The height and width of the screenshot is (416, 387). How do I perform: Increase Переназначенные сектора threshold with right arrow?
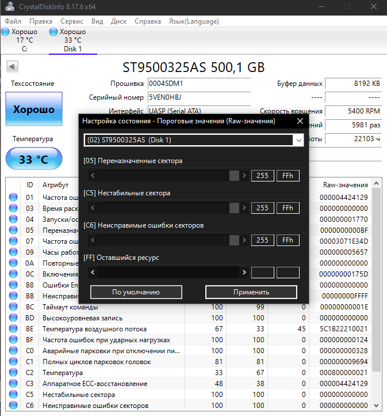[x=244, y=176]
